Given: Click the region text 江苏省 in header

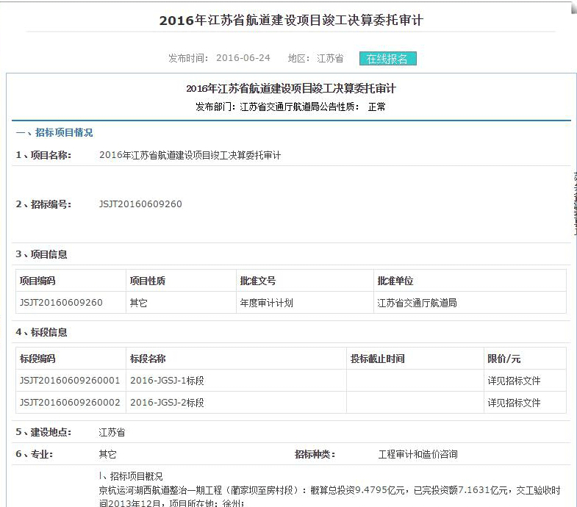Looking at the screenshot, I should pyautogui.click(x=330, y=58).
